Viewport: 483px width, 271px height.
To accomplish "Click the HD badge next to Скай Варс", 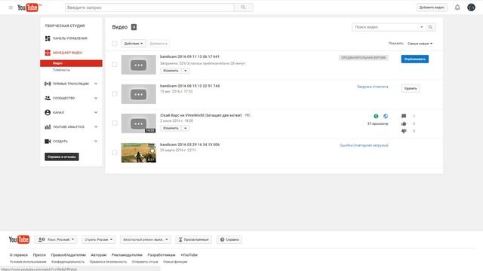I will coord(248,115).
